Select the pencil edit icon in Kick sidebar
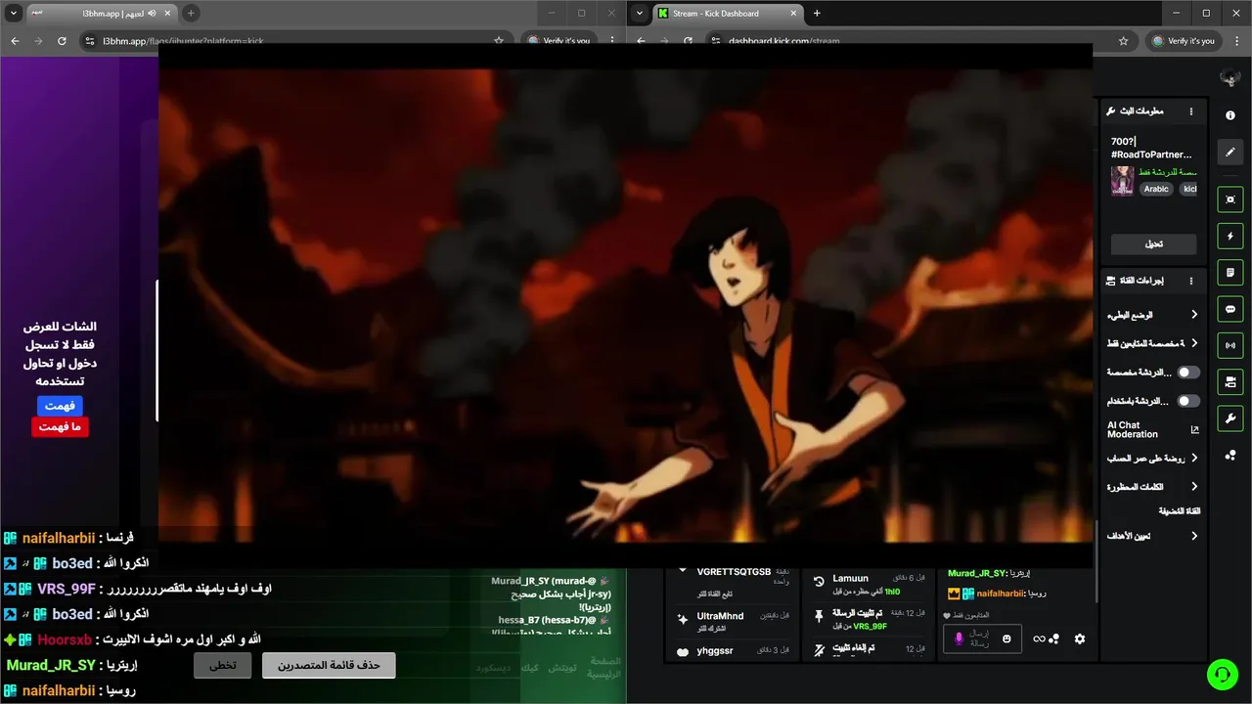Viewport: 1252px width, 704px height. [1230, 152]
